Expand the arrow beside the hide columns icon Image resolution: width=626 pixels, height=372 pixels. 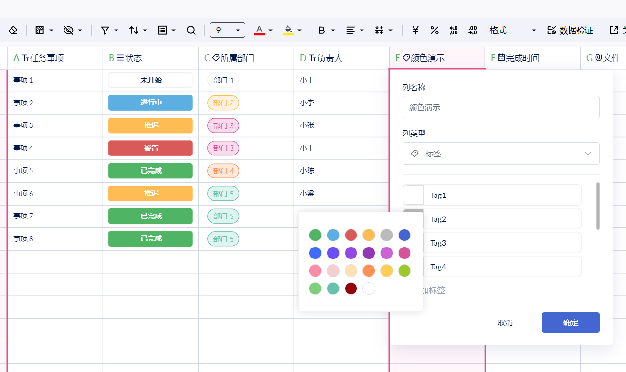[x=80, y=30]
